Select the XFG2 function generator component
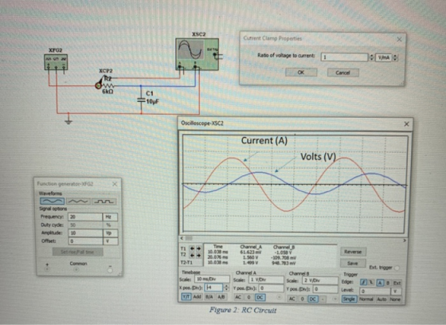Screen dimensions: 446x325 point(56,62)
